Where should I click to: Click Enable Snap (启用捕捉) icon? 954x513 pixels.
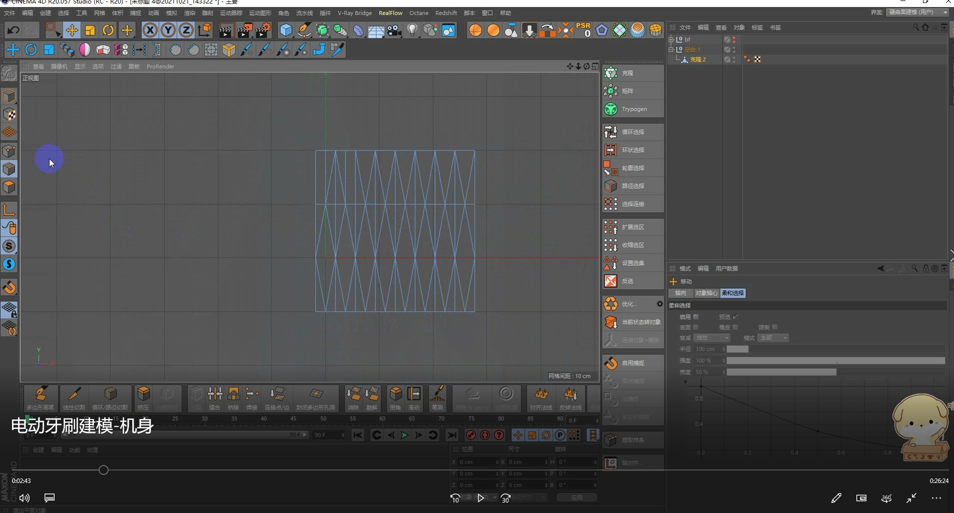tap(611, 363)
